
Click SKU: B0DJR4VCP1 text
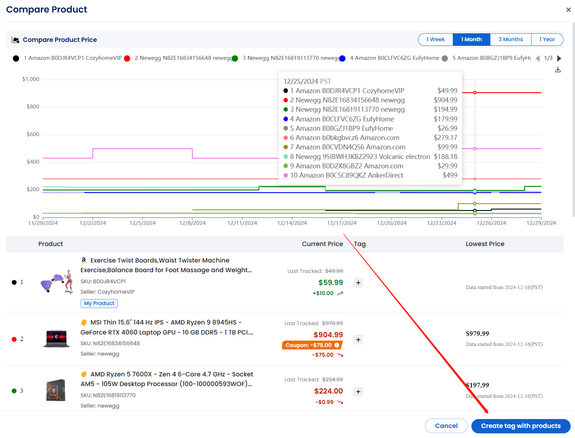[103, 281]
